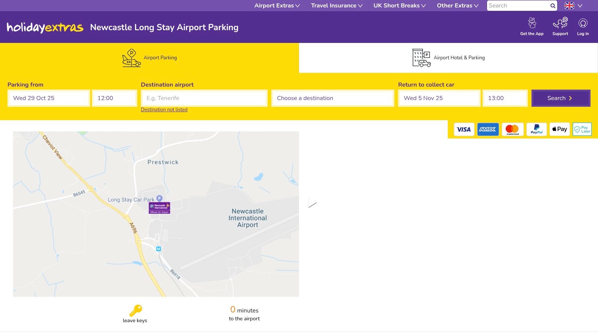Click the Search button
Screen dimensions: 598x336
click(560, 98)
